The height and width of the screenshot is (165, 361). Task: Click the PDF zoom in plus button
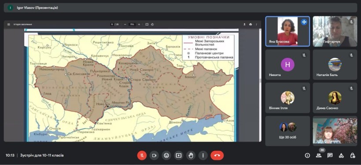click(x=139, y=24)
